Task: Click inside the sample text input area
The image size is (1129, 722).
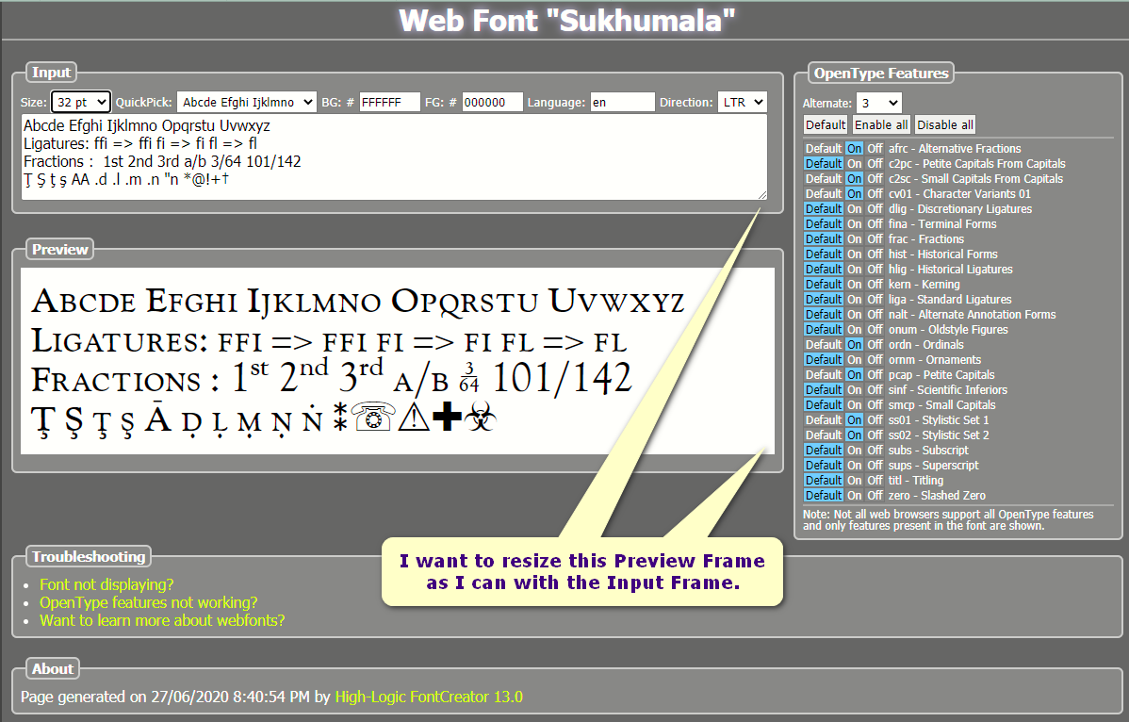Action: 394,156
